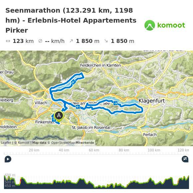This screenshot has height=193, width=193.
Task: Open the Komoot copyright link
Action: click(22, 143)
